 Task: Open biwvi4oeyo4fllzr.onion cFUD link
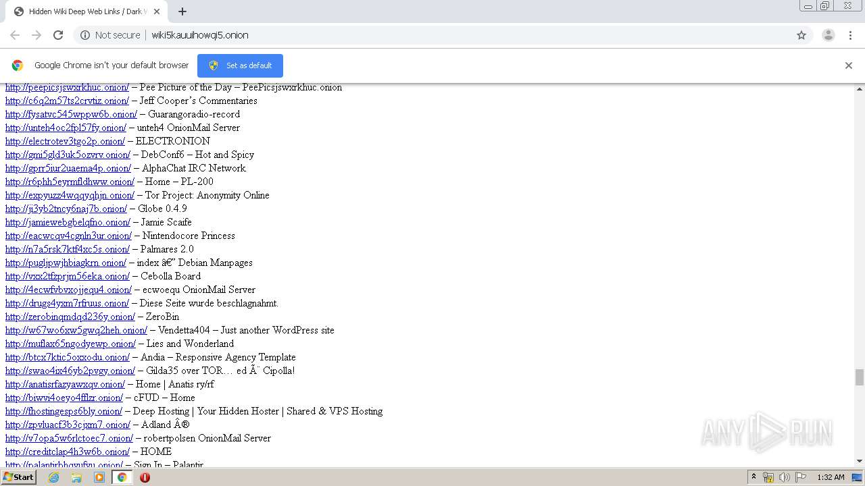(64, 398)
